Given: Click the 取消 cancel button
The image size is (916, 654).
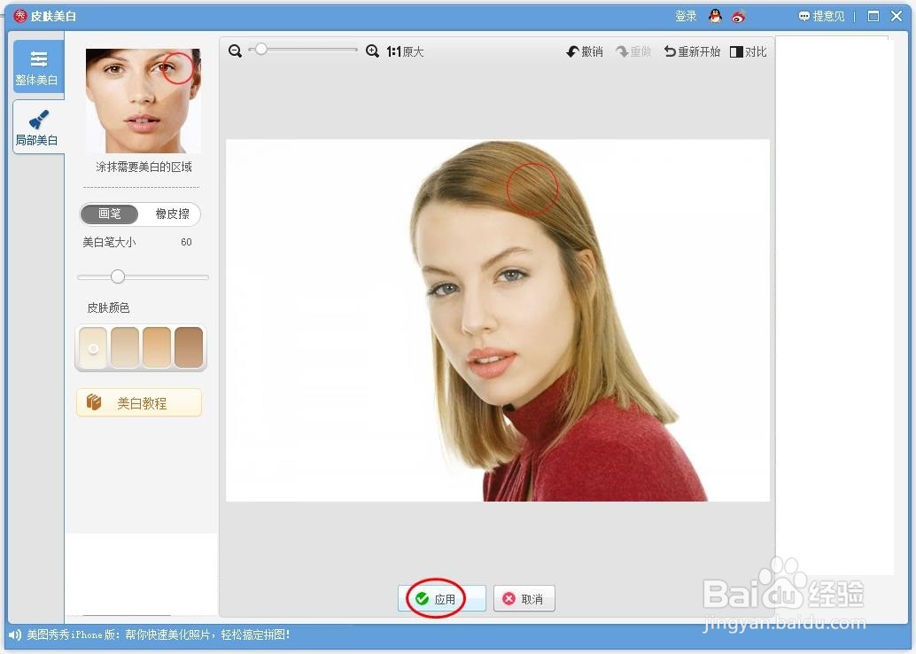Looking at the screenshot, I should tap(524, 598).
